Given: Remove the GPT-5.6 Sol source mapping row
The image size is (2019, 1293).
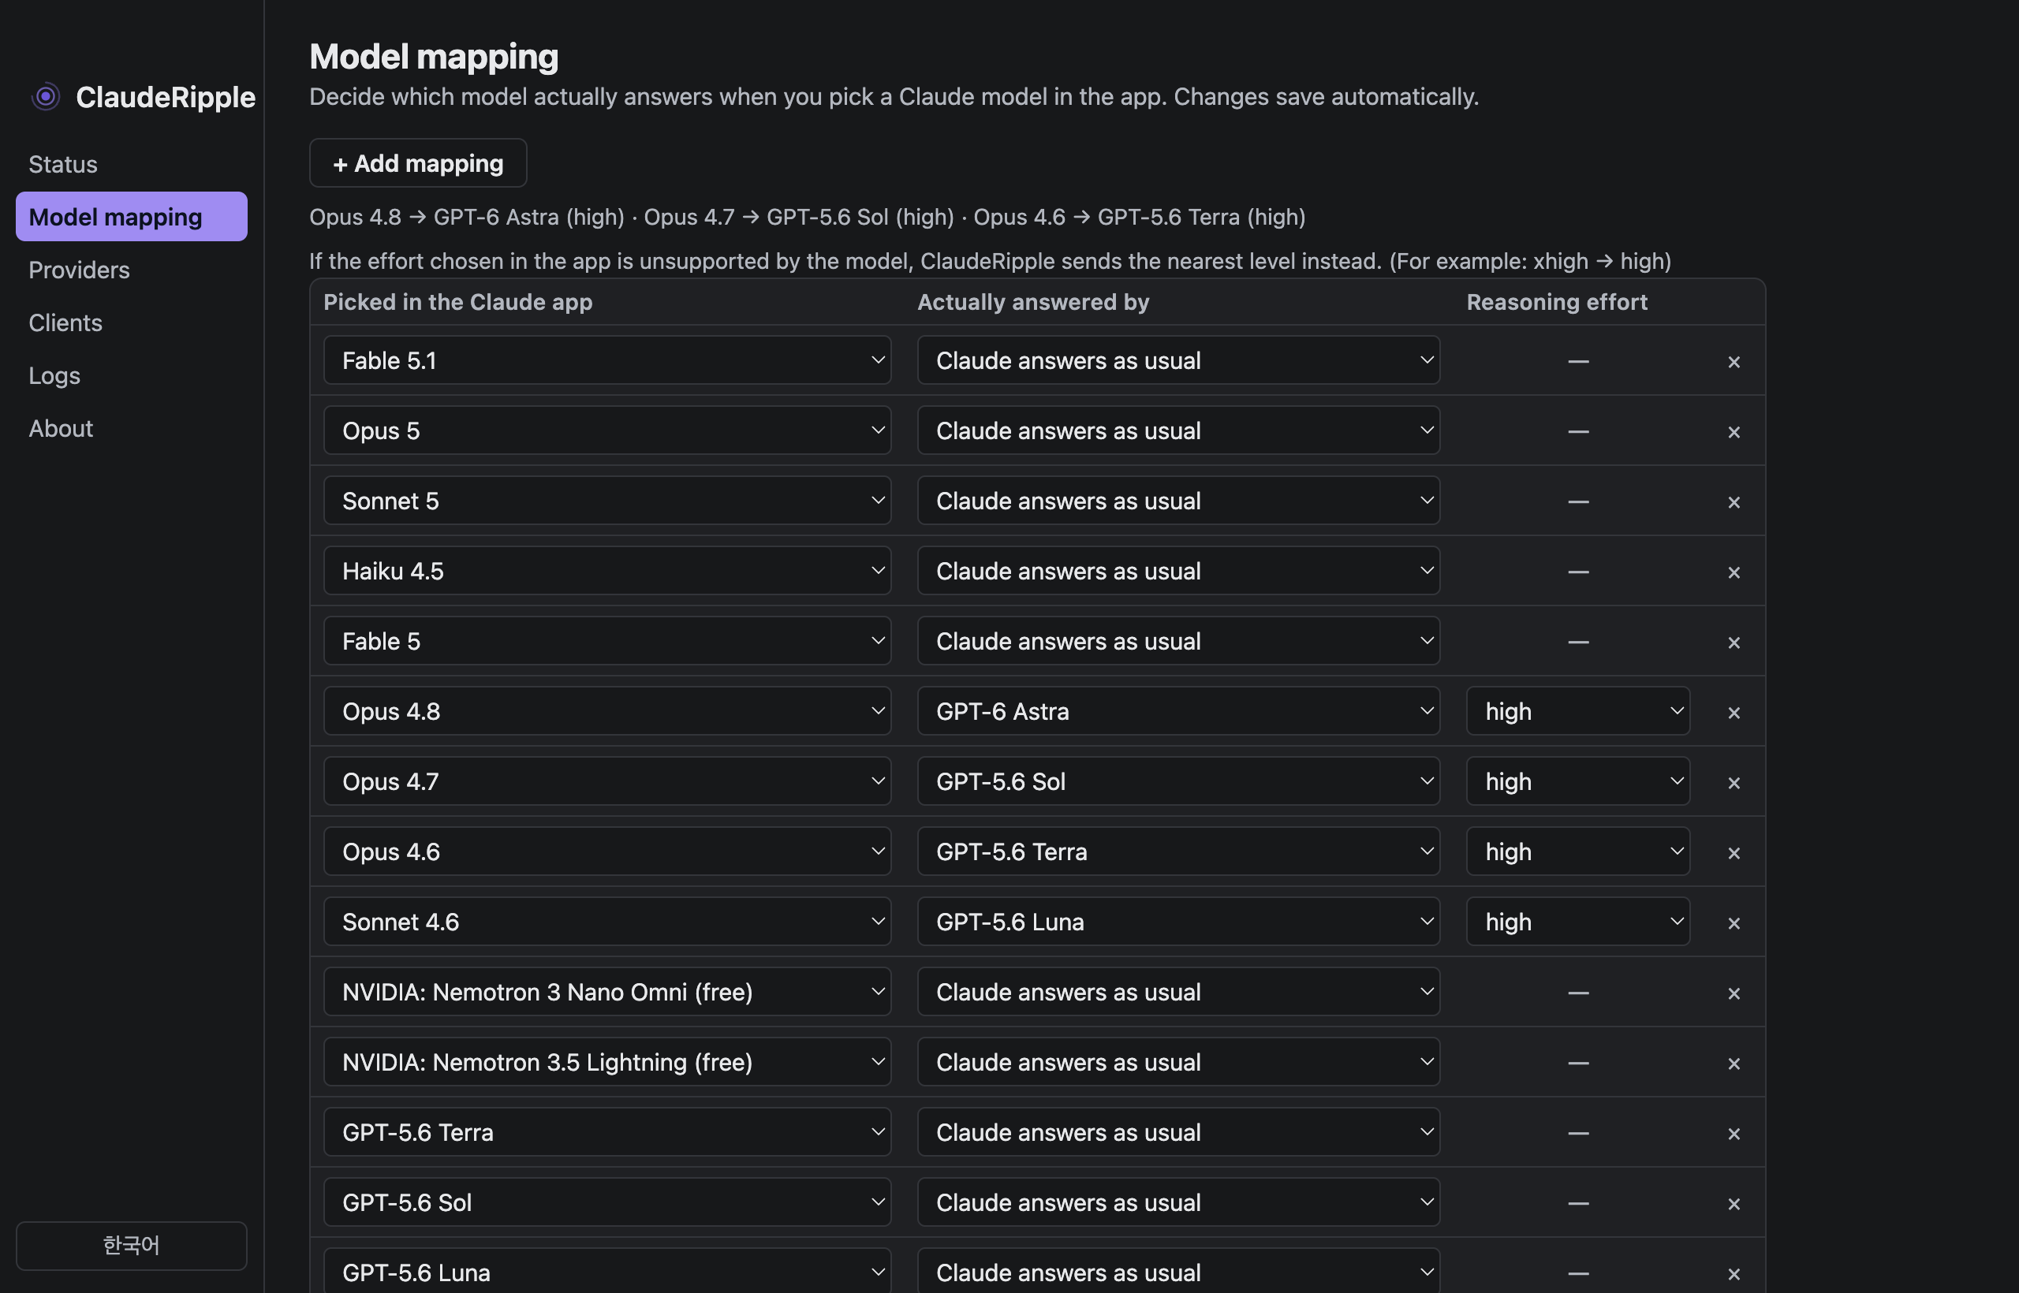Looking at the screenshot, I should click(x=1734, y=1202).
